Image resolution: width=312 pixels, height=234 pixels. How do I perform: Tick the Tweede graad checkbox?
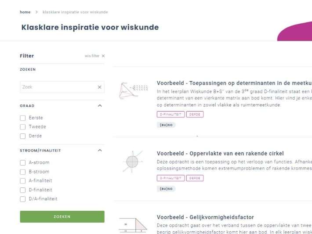click(23, 127)
